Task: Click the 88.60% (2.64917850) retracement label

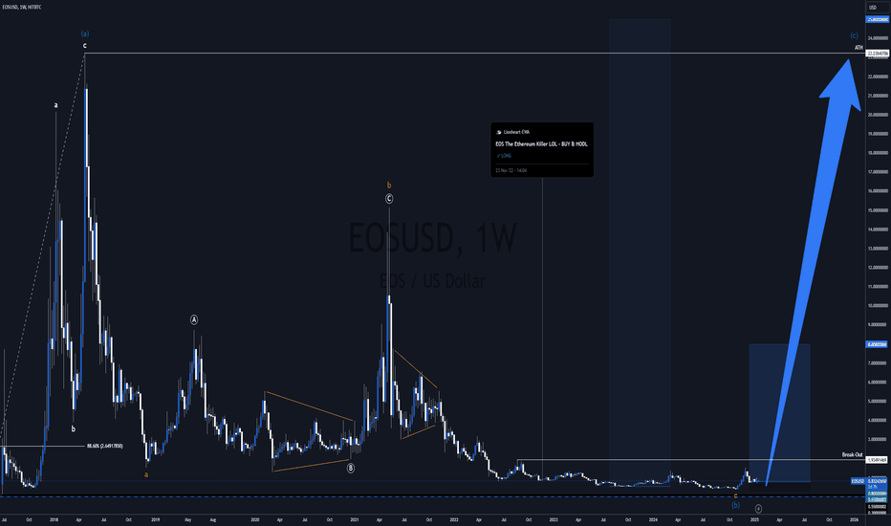Action: (104, 446)
